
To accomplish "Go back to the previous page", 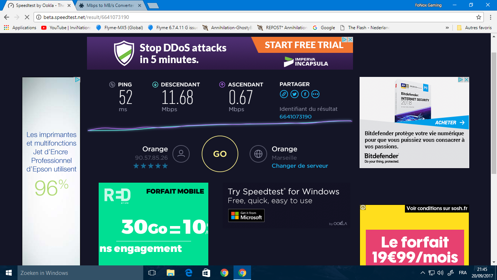I will (7, 17).
